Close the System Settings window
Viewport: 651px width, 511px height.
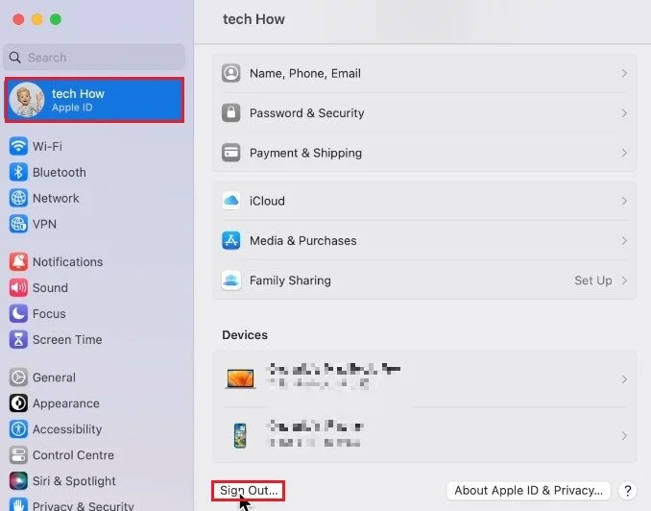(18, 19)
